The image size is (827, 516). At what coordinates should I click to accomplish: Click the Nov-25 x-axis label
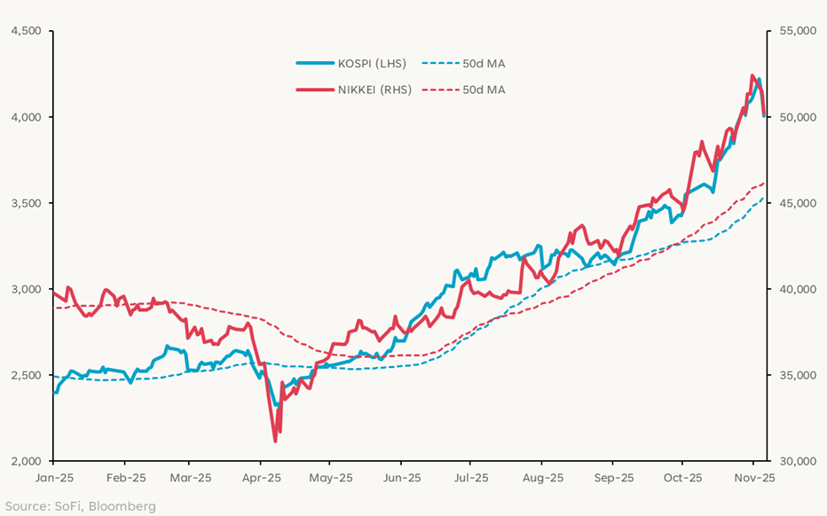click(x=752, y=477)
